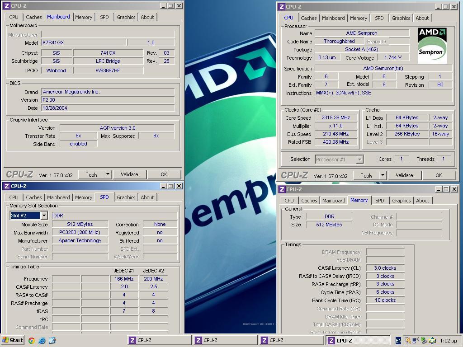Click the K7S41GX motherboard model field
This screenshot has width=463, height=347.
(x=83, y=42)
